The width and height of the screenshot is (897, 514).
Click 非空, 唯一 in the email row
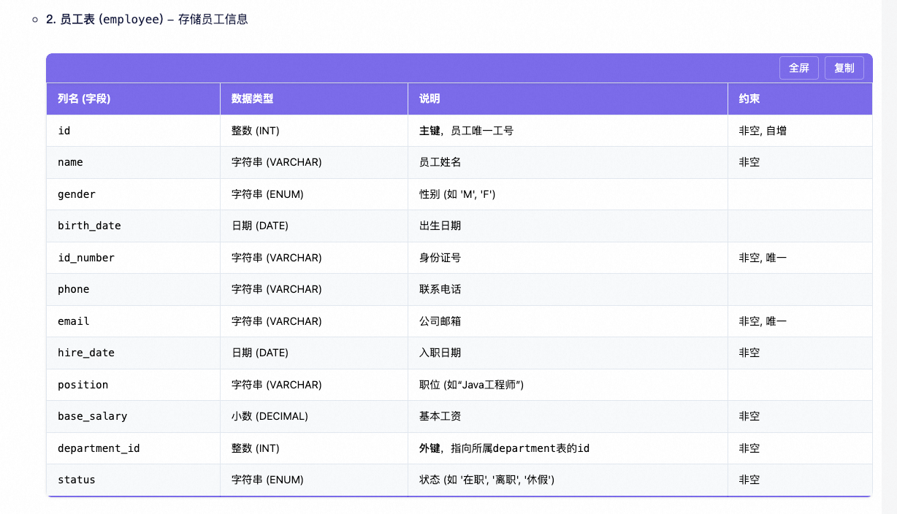click(x=800, y=321)
